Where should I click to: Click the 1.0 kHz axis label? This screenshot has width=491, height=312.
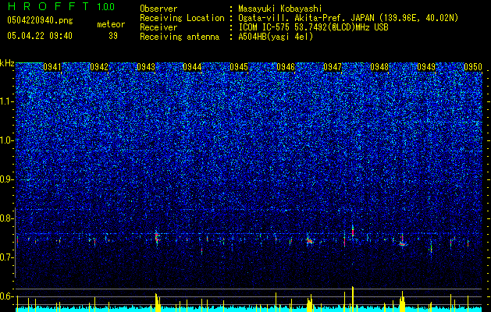(x=6, y=140)
